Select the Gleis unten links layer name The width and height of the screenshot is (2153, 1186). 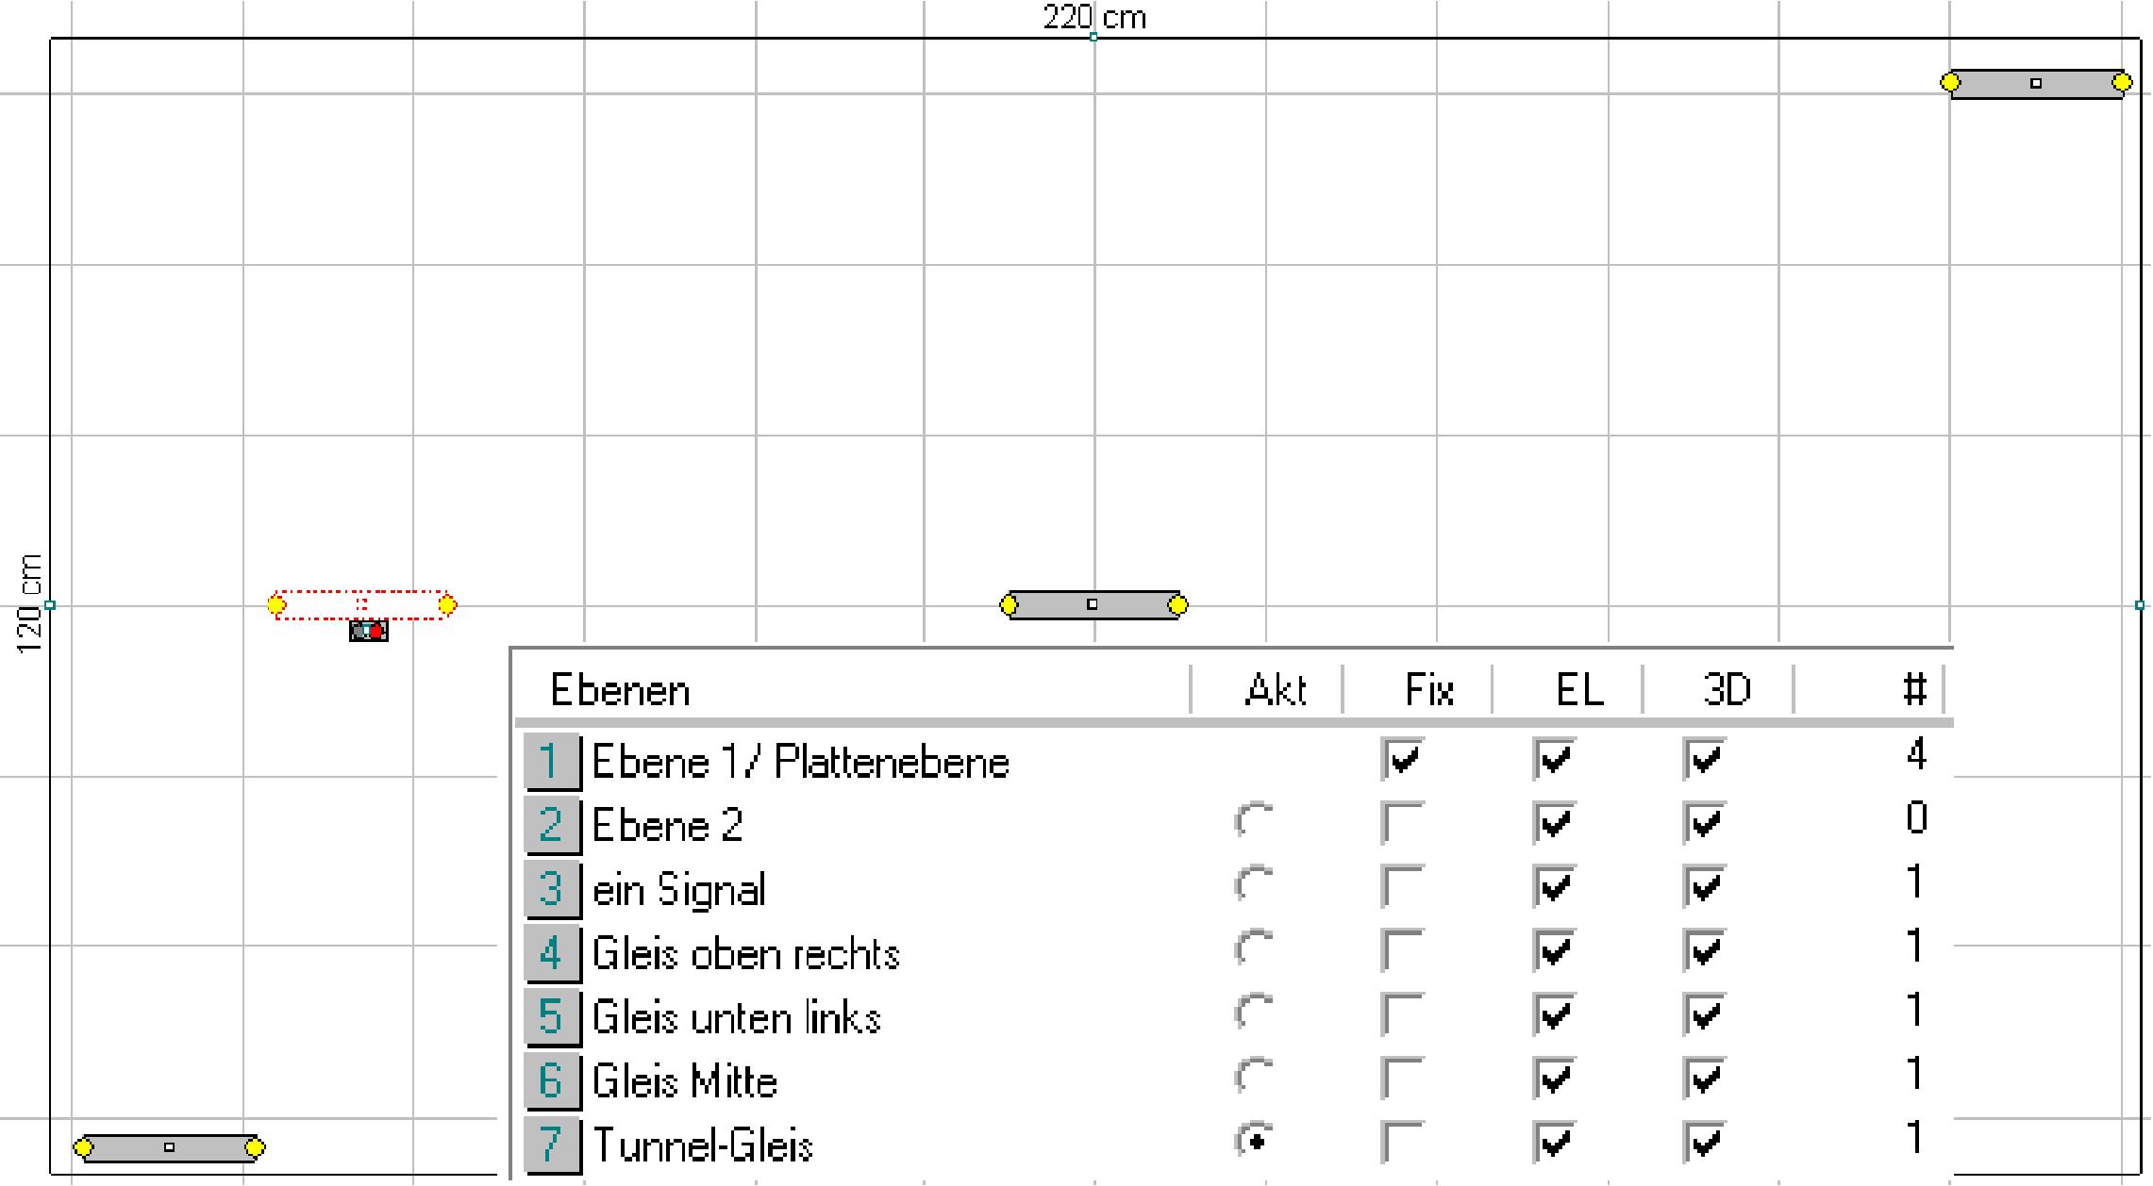point(736,1018)
